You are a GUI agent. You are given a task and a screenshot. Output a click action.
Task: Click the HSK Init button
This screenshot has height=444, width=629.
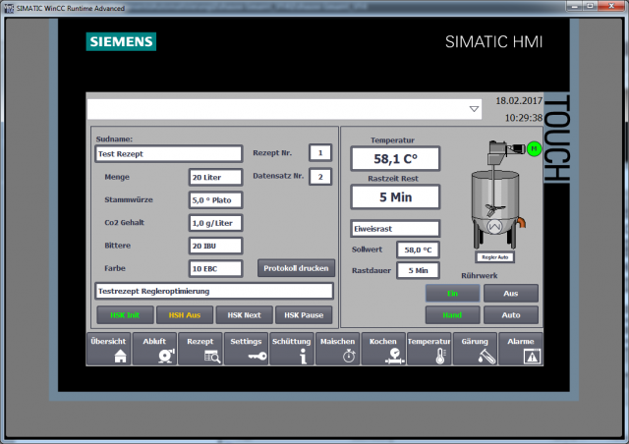(x=125, y=315)
